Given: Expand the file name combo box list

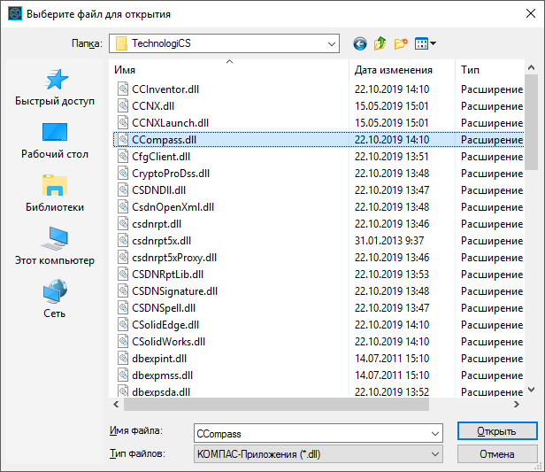Looking at the screenshot, I should pyautogui.click(x=434, y=433).
